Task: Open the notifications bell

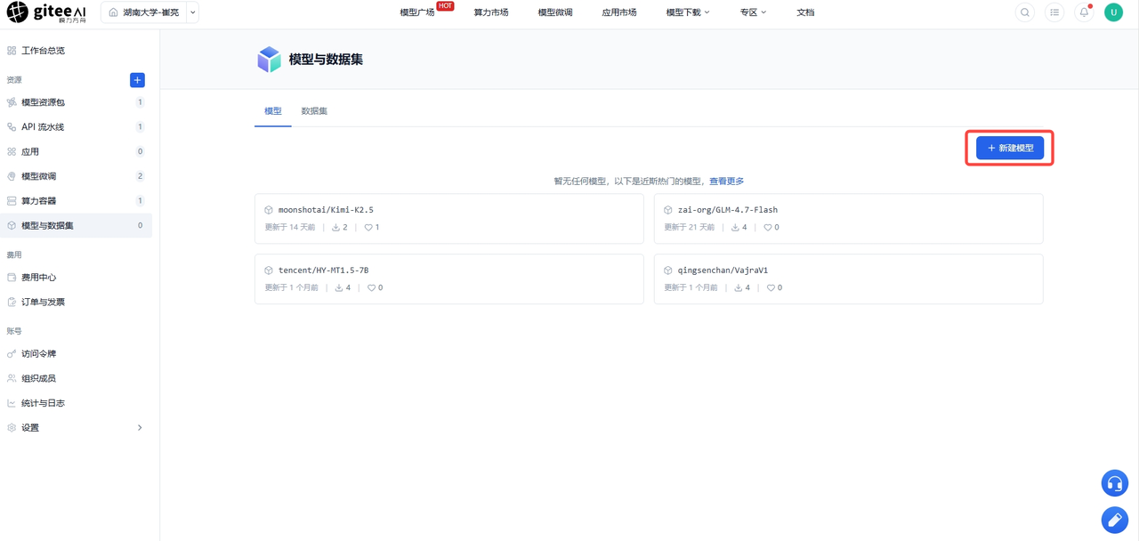Action: [x=1084, y=12]
